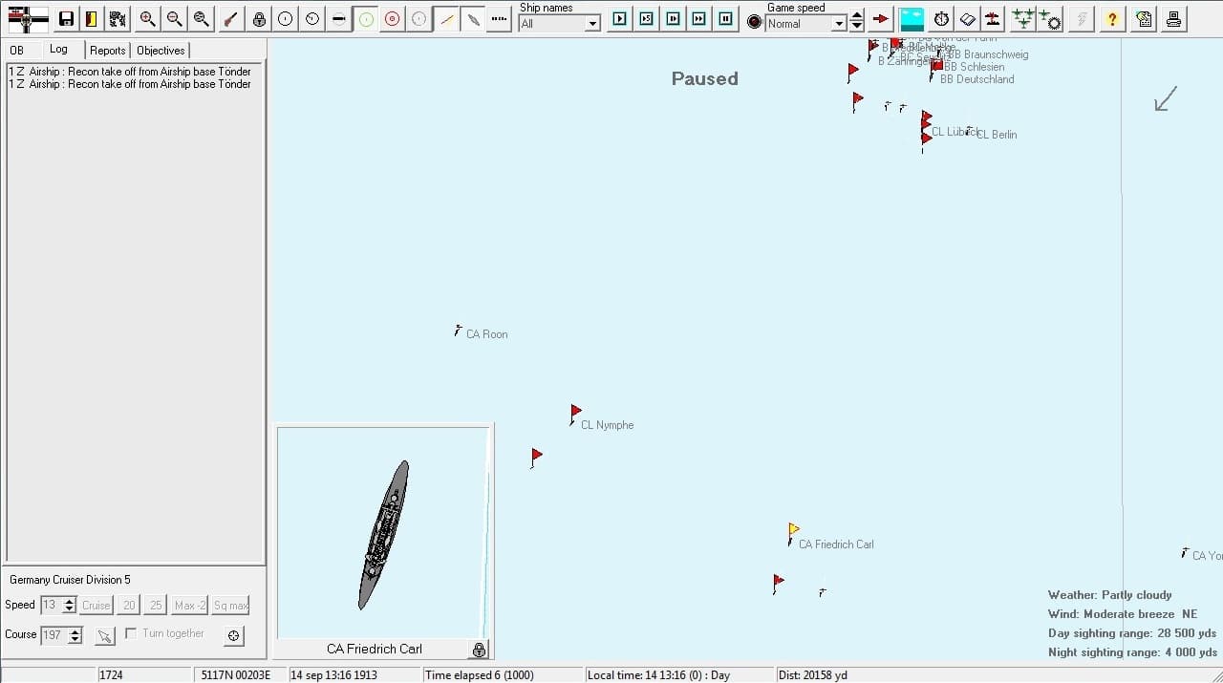
Task: Click the exit door icon
Action: (x=92, y=19)
